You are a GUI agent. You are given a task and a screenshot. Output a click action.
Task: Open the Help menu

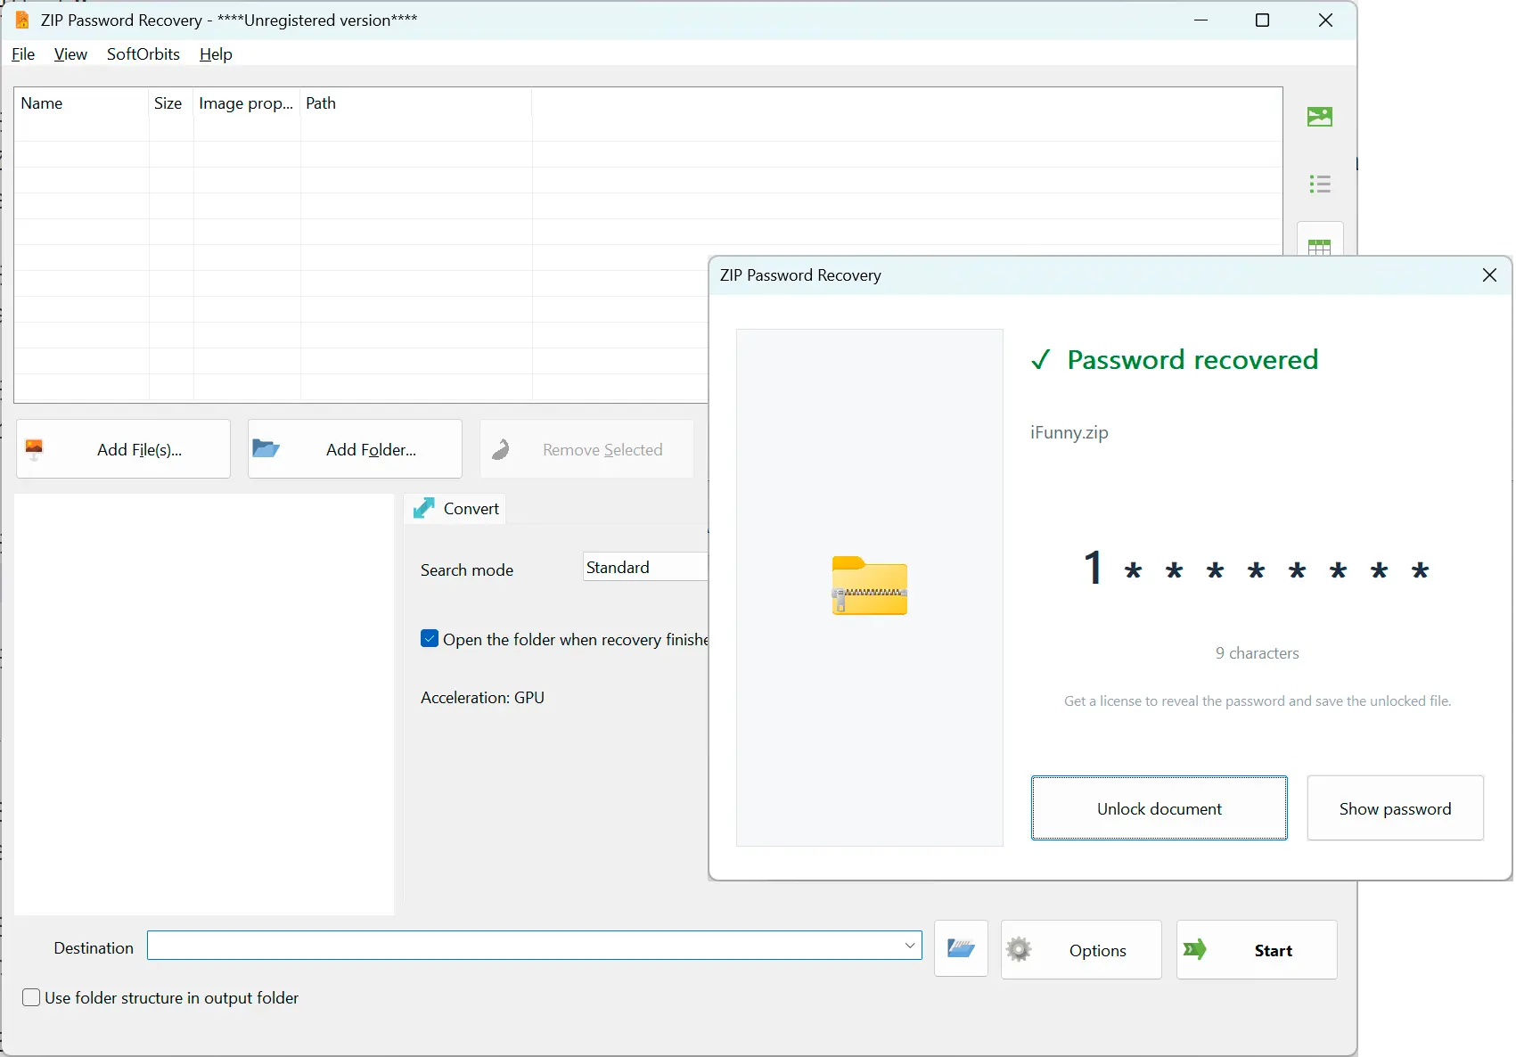(x=216, y=54)
